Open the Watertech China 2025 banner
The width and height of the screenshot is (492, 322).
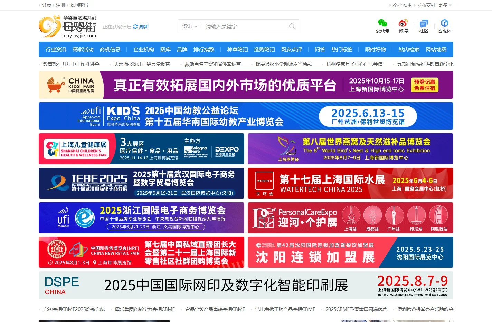tap(350, 183)
